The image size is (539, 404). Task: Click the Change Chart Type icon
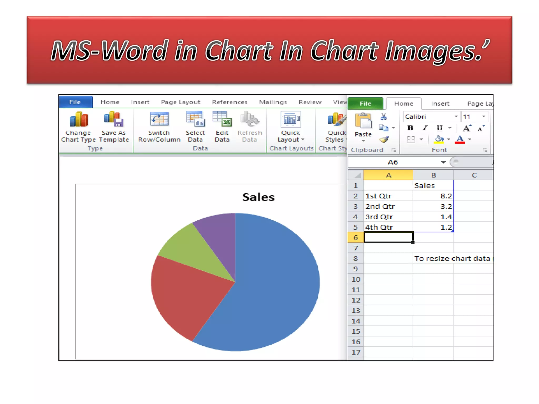pyautogui.click(x=78, y=120)
